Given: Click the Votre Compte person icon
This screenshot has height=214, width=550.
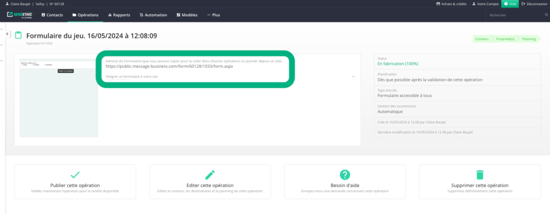Looking at the screenshot, I should [x=474, y=4].
